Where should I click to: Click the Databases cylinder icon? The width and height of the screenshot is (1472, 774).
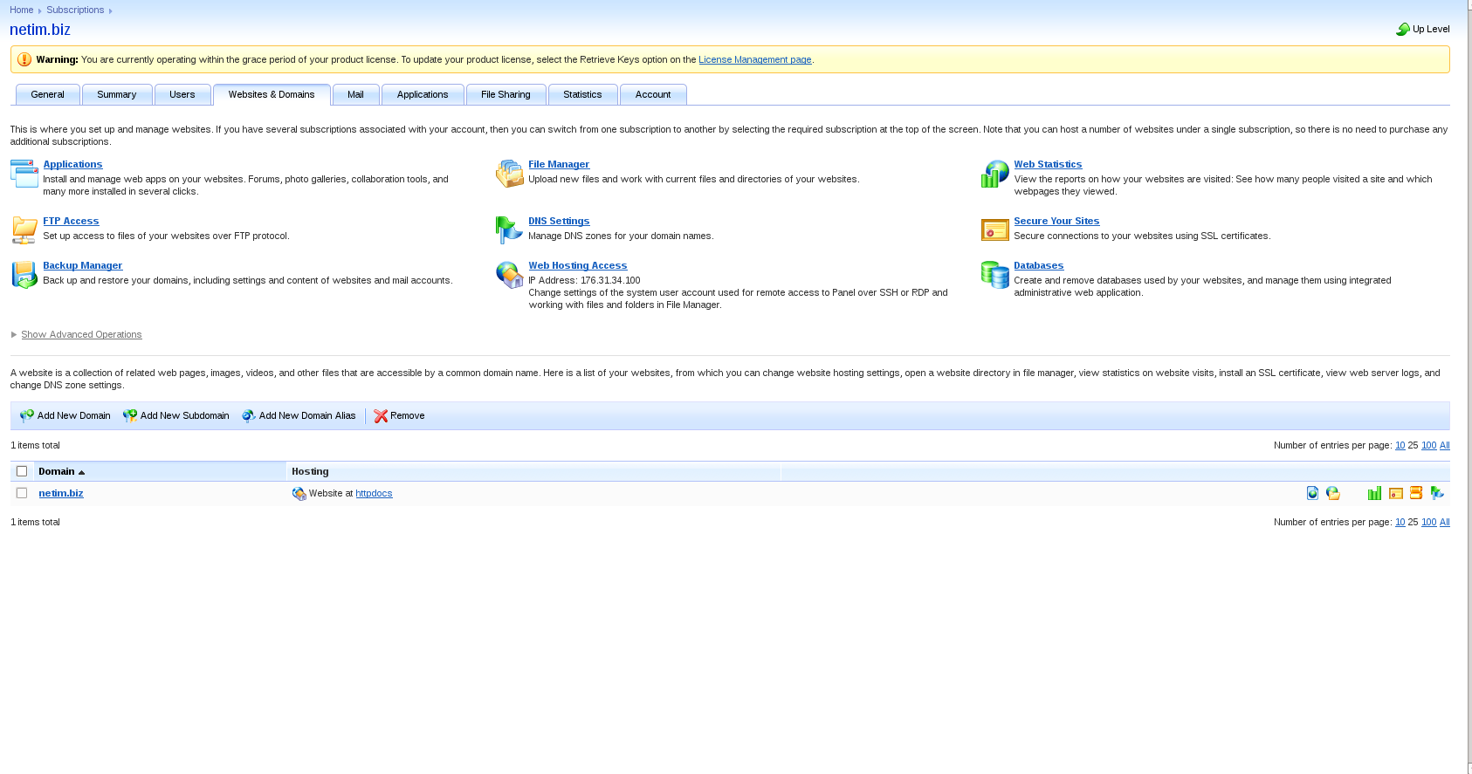[994, 275]
